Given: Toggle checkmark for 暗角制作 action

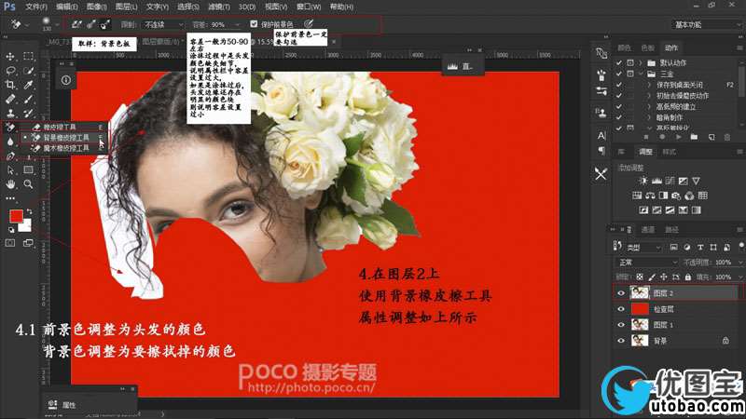Looking at the screenshot, I should (618, 117).
